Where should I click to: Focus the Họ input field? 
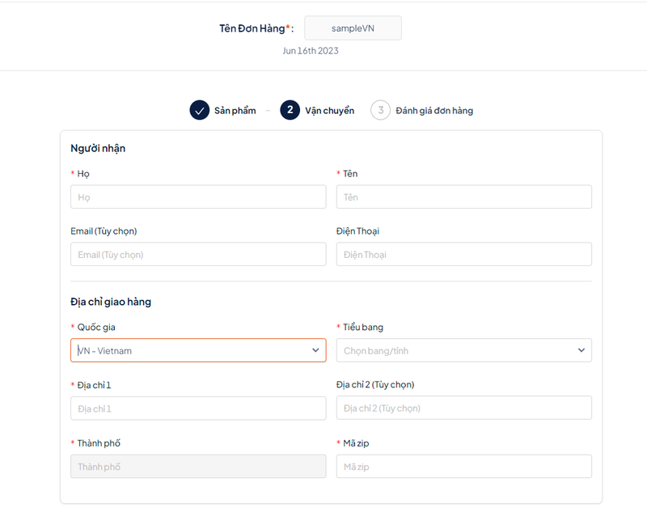click(198, 197)
